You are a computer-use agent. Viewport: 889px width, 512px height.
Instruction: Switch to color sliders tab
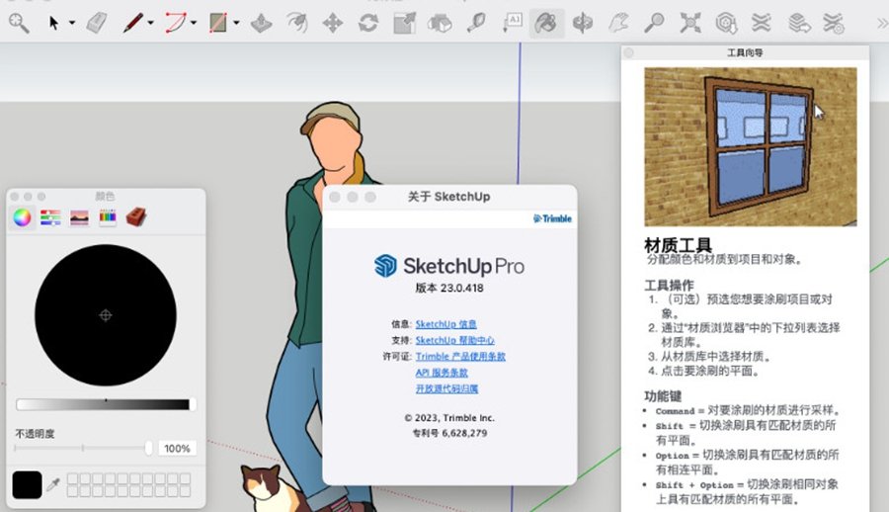(x=50, y=217)
